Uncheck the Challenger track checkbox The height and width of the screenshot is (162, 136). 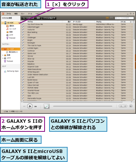[x=23, y=37]
